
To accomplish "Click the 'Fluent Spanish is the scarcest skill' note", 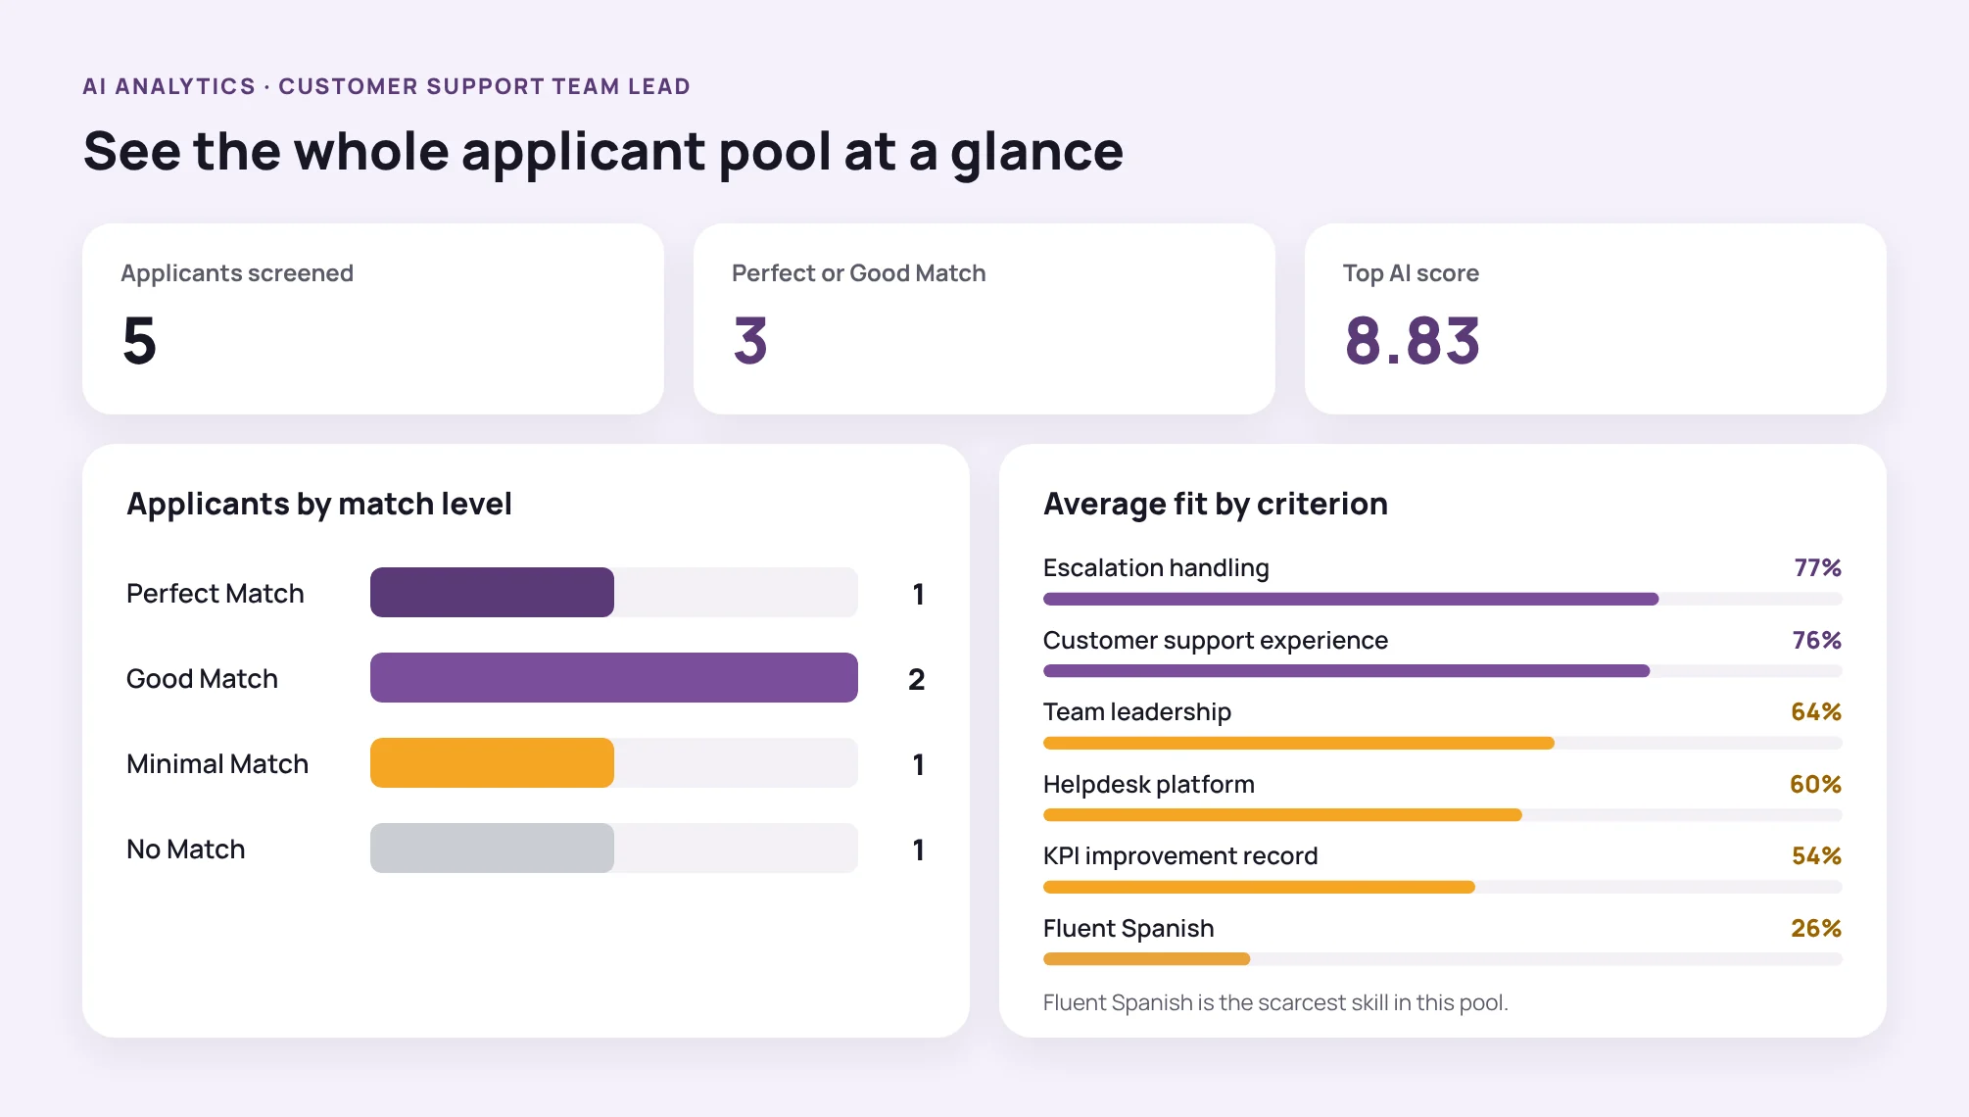I will [x=1275, y=1002].
